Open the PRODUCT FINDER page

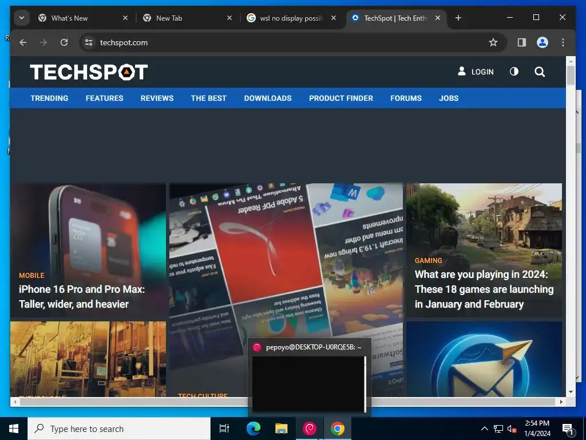click(x=341, y=99)
